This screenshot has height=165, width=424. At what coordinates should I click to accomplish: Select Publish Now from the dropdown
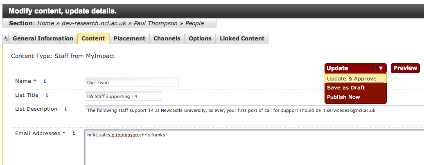343,97
